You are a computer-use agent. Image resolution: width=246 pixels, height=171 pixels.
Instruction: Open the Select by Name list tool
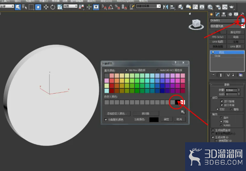point(24,7)
